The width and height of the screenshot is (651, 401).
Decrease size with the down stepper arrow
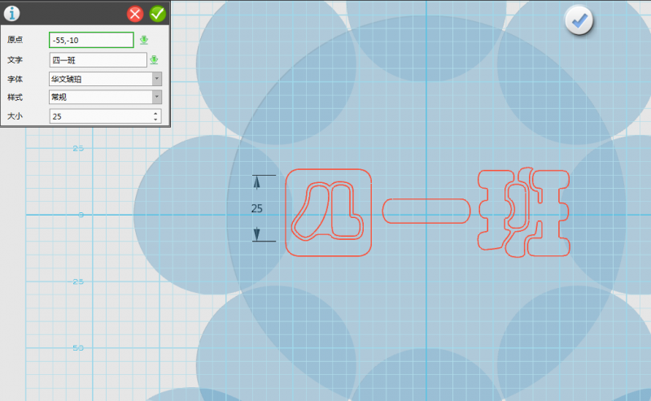pos(155,120)
